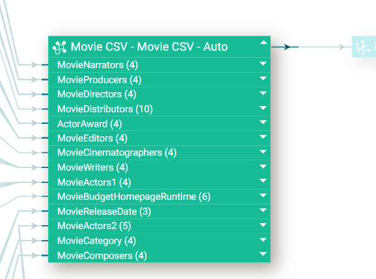Expand the MovieWriters (4) row arrow
Image resolution: width=376 pixels, height=279 pixels.
(x=263, y=166)
